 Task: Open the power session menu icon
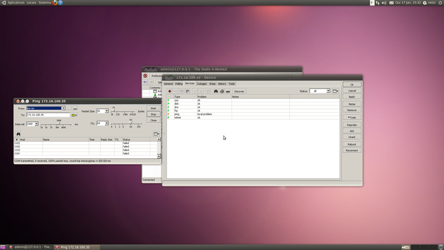click(x=440, y=3)
